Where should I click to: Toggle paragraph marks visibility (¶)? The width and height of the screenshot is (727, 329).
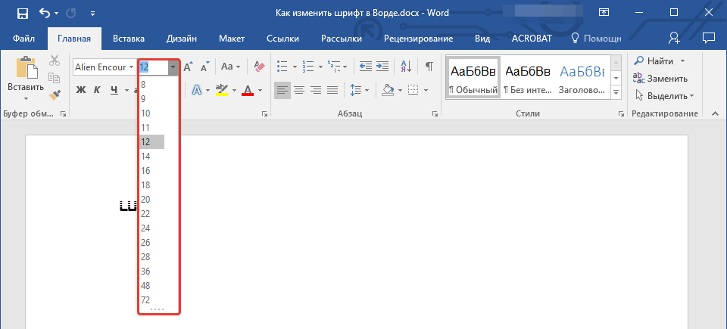(429, 67)
